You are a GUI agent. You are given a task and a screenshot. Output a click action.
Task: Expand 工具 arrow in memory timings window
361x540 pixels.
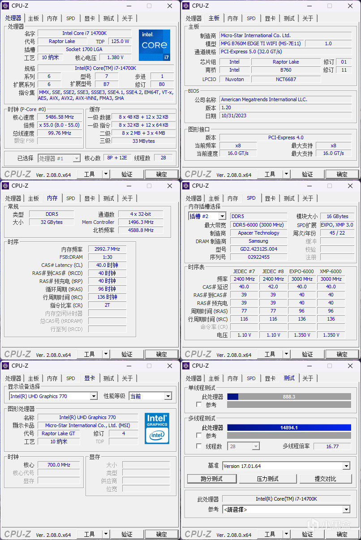tap(106, 354)
